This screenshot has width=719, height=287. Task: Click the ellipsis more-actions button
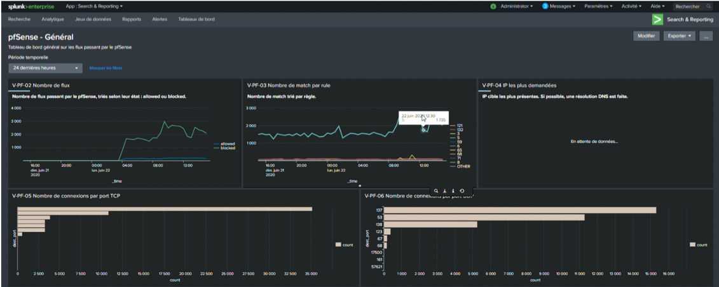(706, 36)
